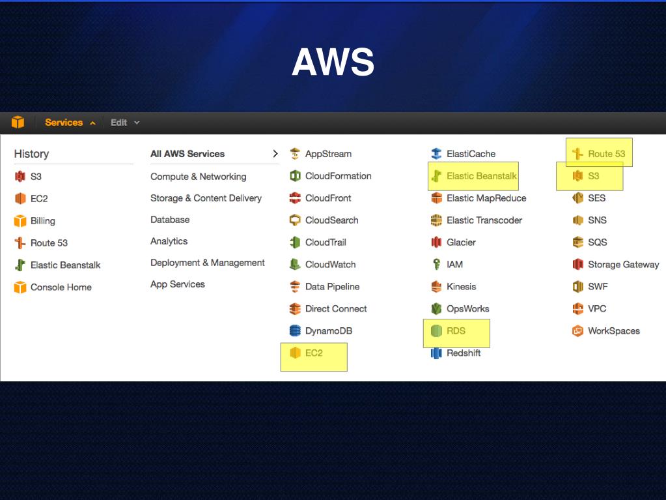Click the IAM key icon
The image size is (666, 500).
tap(436, 264)
